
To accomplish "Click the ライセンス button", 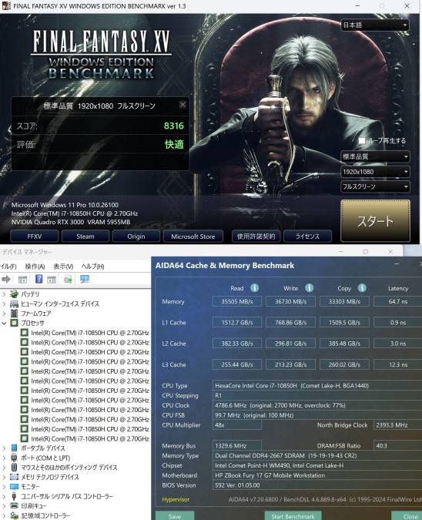I will (x=307, y=237).
